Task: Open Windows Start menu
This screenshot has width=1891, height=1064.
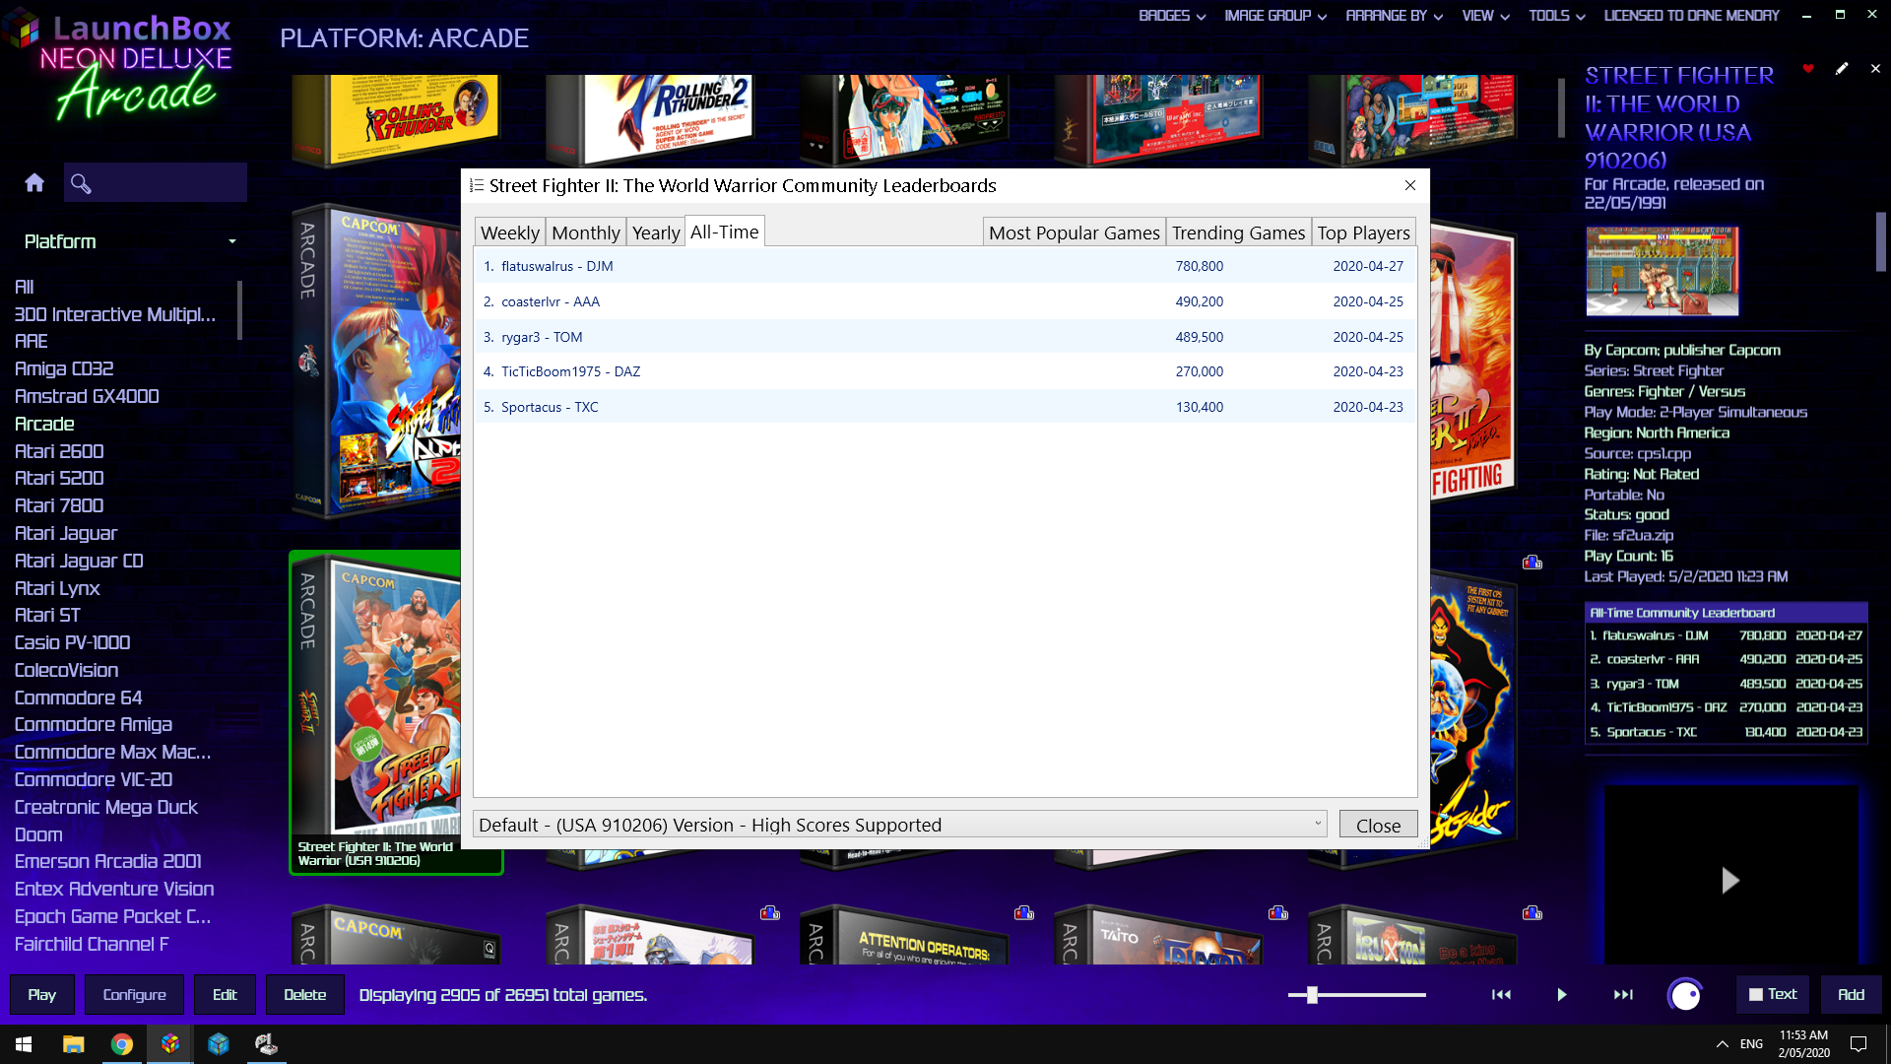Action: [x=24, y=1044]
